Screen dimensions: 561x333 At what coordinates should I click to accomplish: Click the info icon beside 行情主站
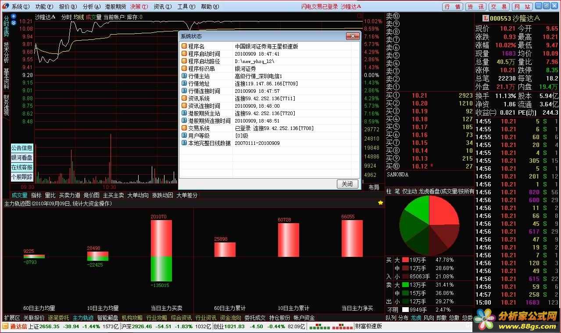pos(184,76)
